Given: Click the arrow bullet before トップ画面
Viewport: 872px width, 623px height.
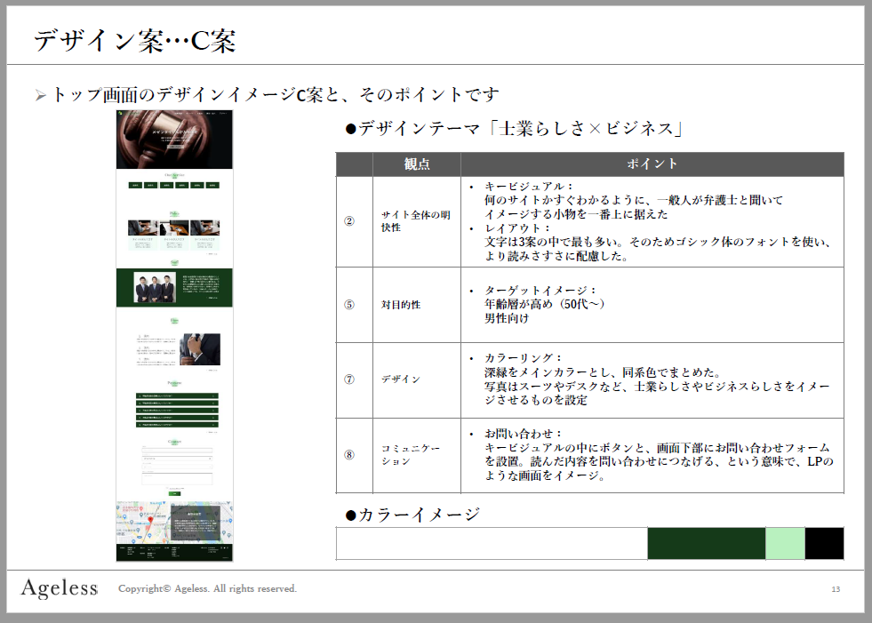Looking at the screenshot, I should (40, 95).
